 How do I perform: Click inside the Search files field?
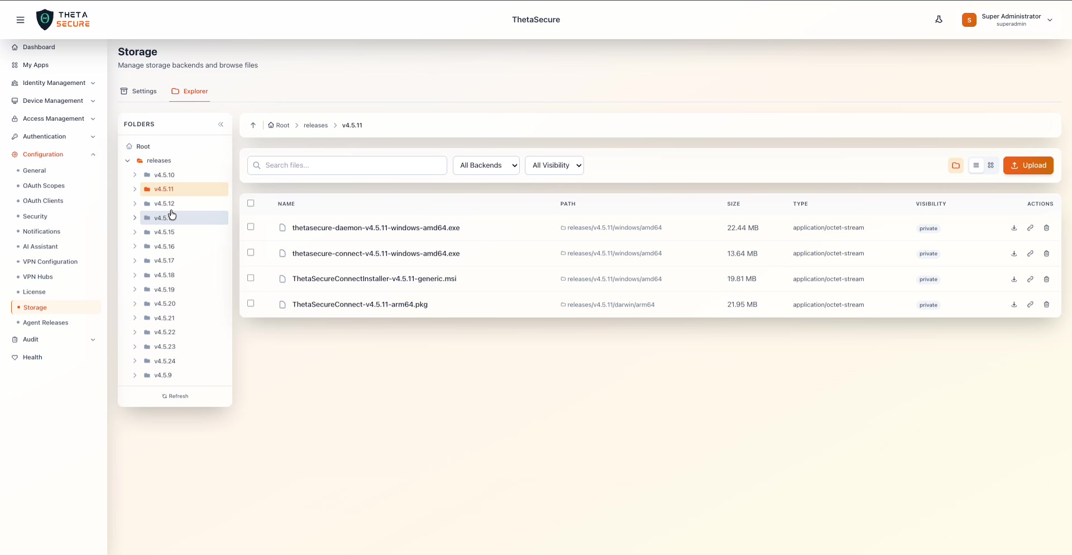click(347, 165)
